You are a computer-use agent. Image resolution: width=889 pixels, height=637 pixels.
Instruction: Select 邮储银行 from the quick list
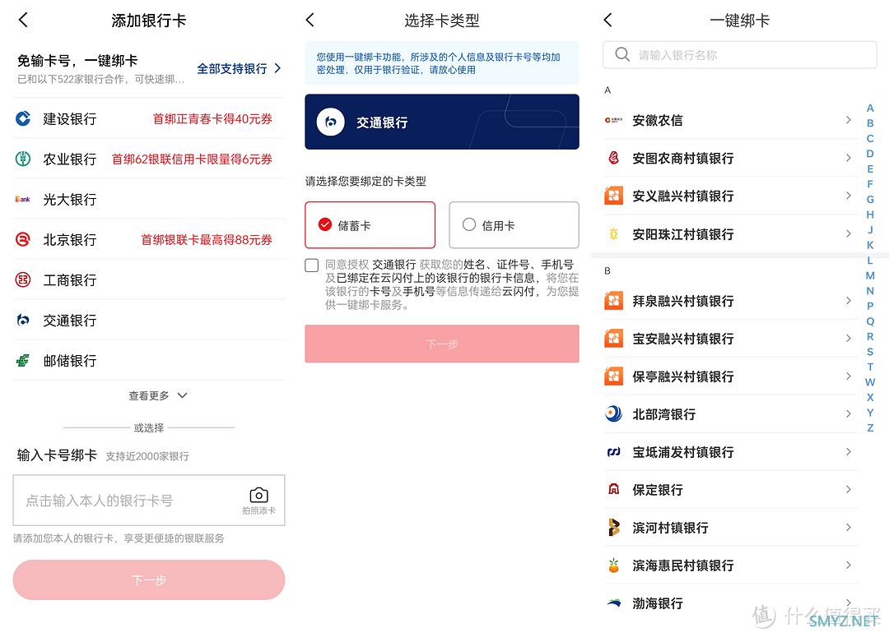[x=148, y=361]
